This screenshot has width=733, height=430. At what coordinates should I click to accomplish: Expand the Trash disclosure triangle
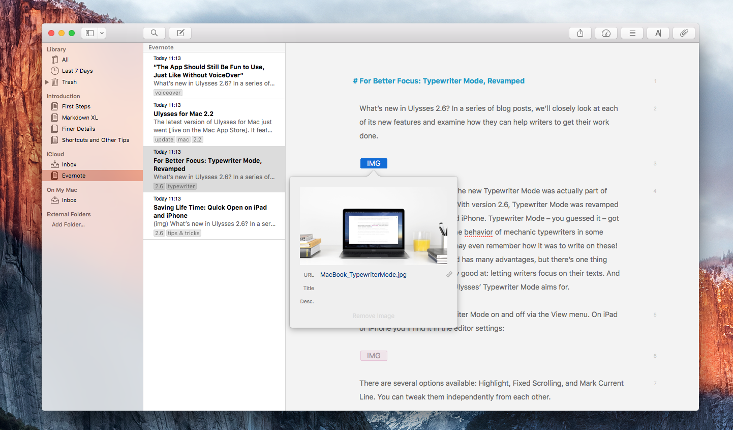pos(47,82)
